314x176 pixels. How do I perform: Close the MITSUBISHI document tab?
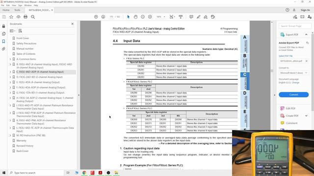[x=52, y=10]
